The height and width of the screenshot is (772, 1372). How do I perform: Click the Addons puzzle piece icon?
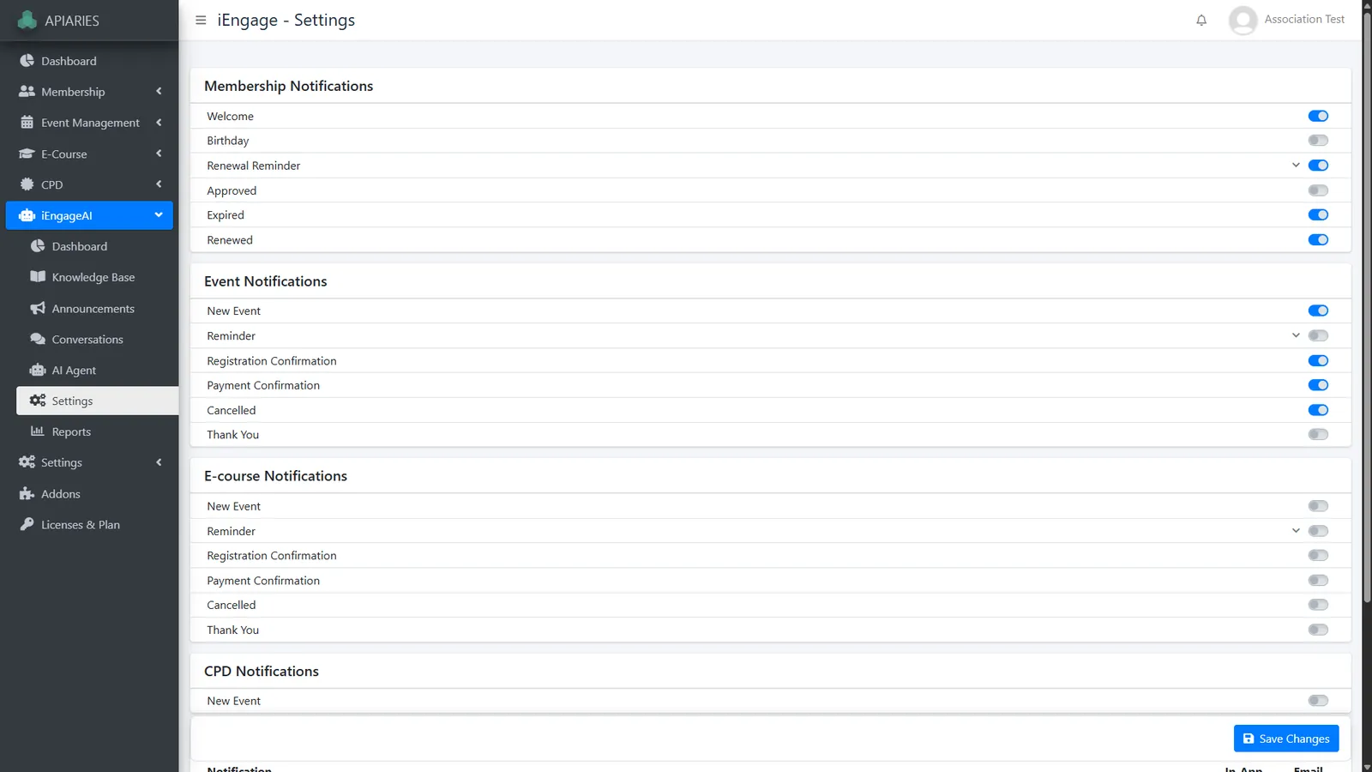27,493
